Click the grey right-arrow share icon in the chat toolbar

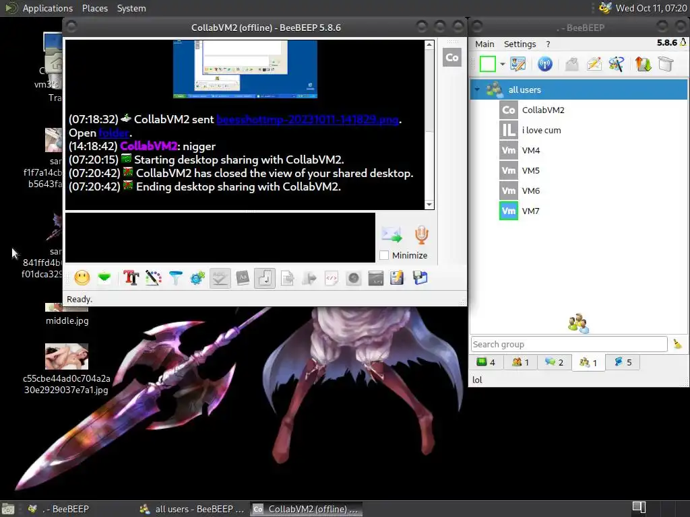[x=310, y=278]
